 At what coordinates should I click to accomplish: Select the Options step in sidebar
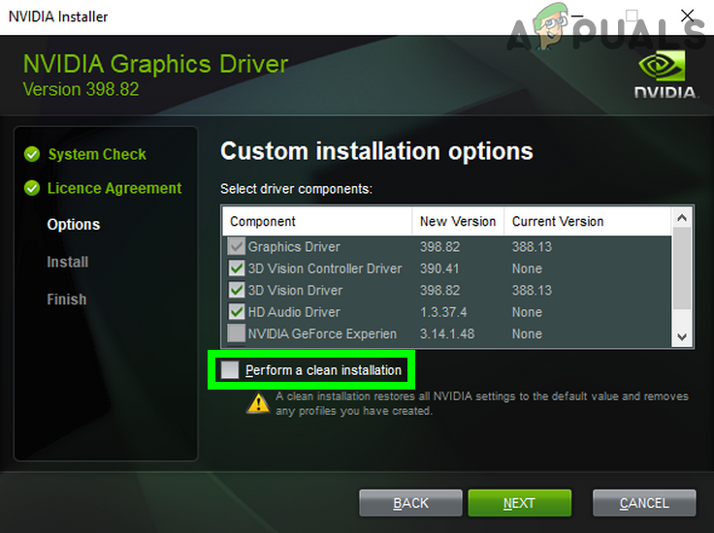[74, 224]
